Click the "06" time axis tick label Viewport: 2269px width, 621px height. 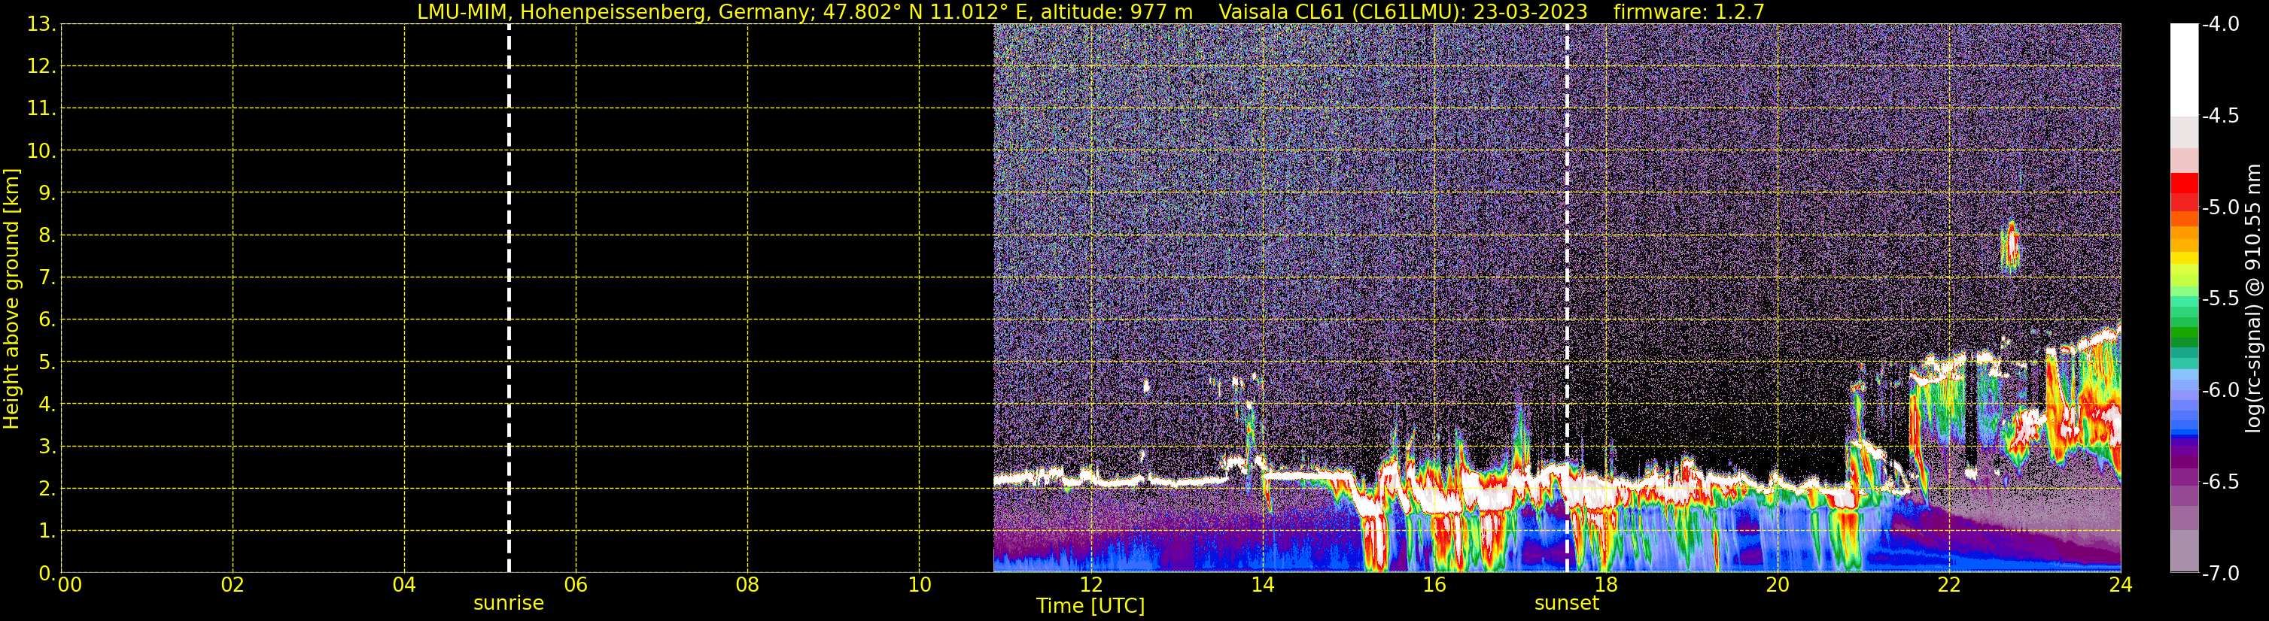point(576,586)
